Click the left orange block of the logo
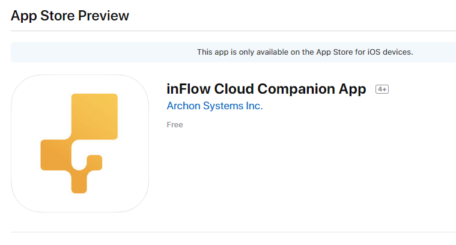 (56, 155)
